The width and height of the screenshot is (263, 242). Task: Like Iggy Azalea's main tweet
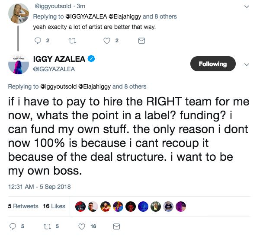[x=82, y=226]
